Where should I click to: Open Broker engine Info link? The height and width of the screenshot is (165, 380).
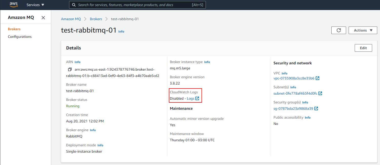click(93, 130)
